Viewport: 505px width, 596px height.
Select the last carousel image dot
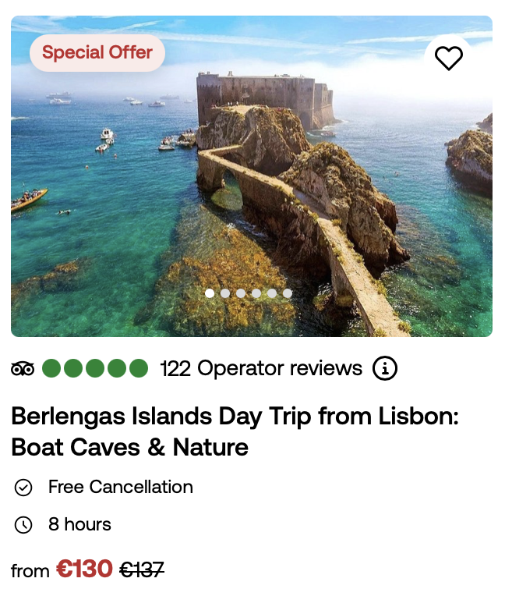pos(288,293)
